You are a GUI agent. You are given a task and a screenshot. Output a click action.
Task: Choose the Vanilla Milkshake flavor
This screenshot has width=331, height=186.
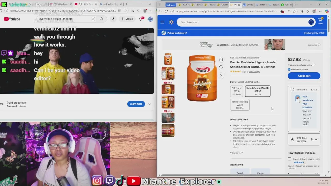240,105
